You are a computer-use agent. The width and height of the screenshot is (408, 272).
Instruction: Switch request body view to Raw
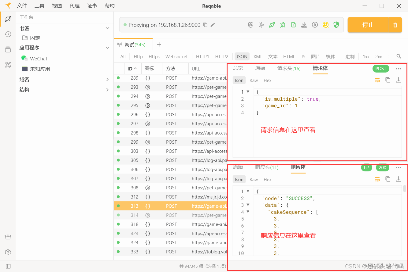point(254,81)
